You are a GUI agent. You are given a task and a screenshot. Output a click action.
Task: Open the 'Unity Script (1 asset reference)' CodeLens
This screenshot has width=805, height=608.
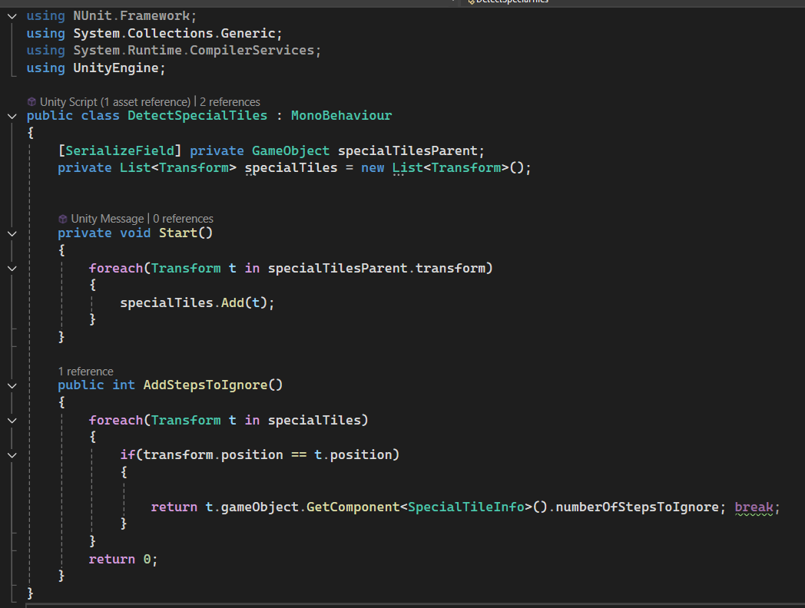click(x=115, y=102)
